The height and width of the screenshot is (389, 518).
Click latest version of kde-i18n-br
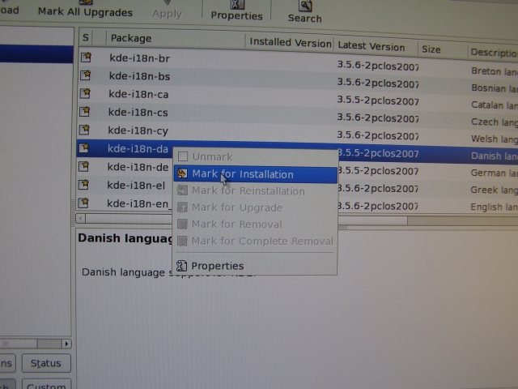(x=378, y=66)
